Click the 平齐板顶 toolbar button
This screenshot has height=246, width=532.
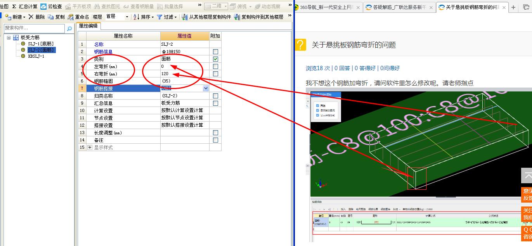point(78,7)
